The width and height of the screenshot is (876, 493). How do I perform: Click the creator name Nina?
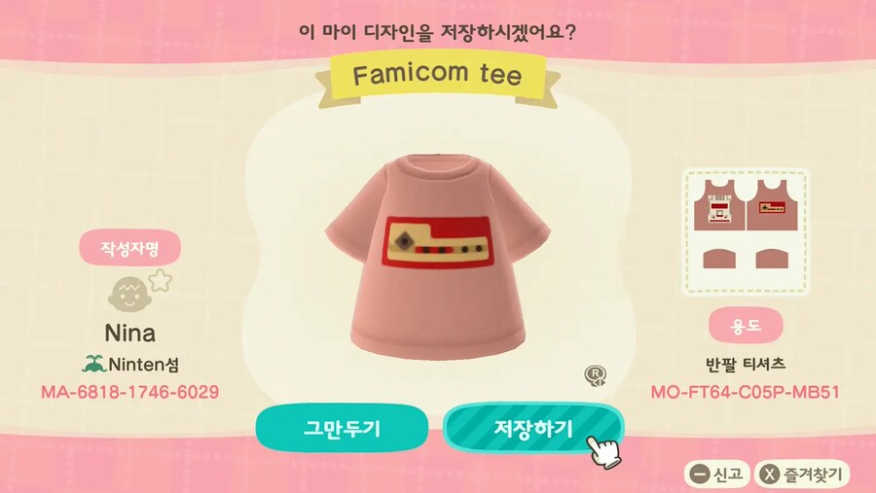[130, 334]
